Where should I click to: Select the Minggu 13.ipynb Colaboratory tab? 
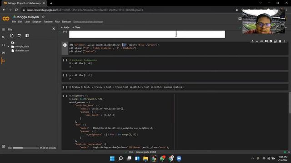click(24, 3)
